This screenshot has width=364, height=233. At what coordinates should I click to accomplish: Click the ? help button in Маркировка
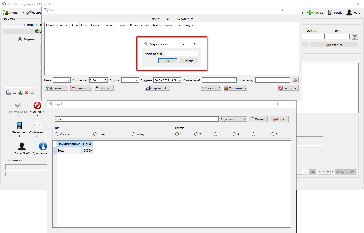click(x=184, y=44)
